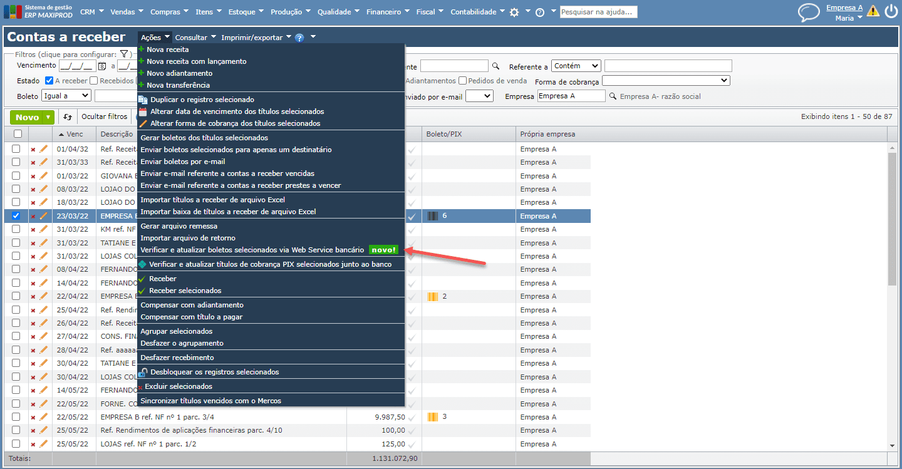Viewport: 902px width, 469px height.
Task: Click the scrollbar down arrow of the table
Action: coord(893,445)
